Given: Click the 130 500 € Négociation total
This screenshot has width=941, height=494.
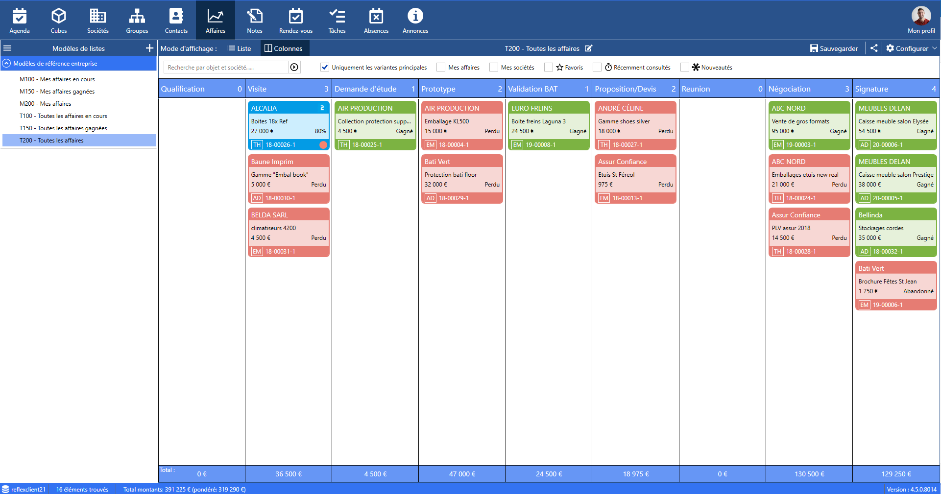Looking at the screenshot, I should 809,474.
